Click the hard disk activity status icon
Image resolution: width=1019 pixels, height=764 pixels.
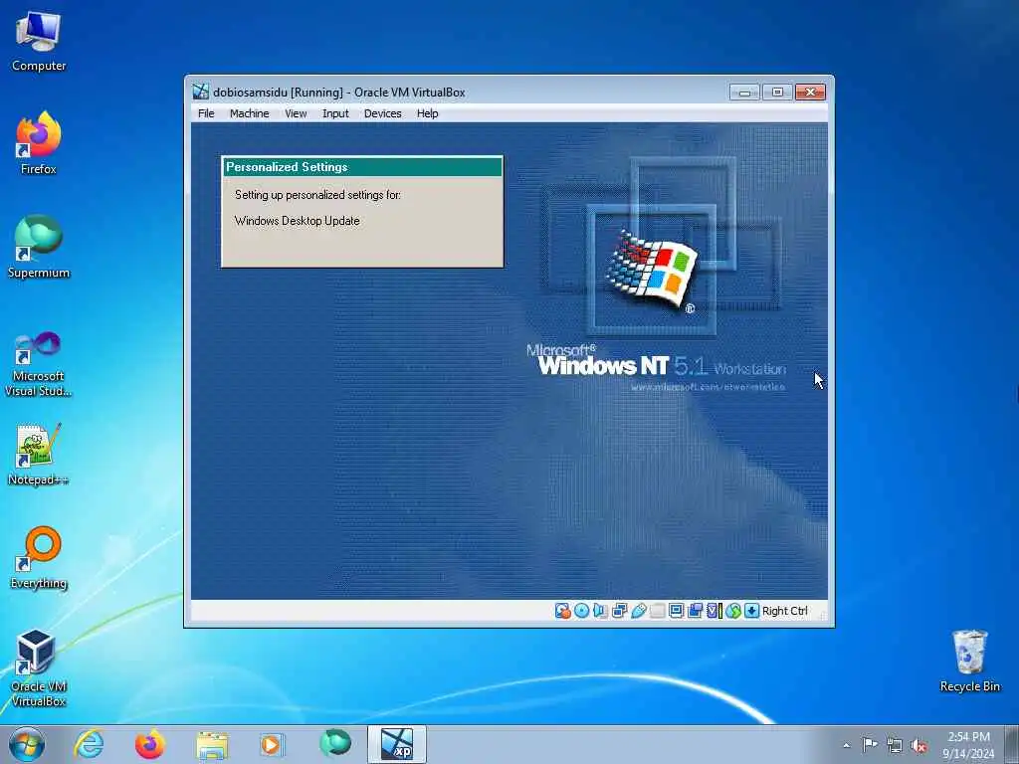click(563, 611)
